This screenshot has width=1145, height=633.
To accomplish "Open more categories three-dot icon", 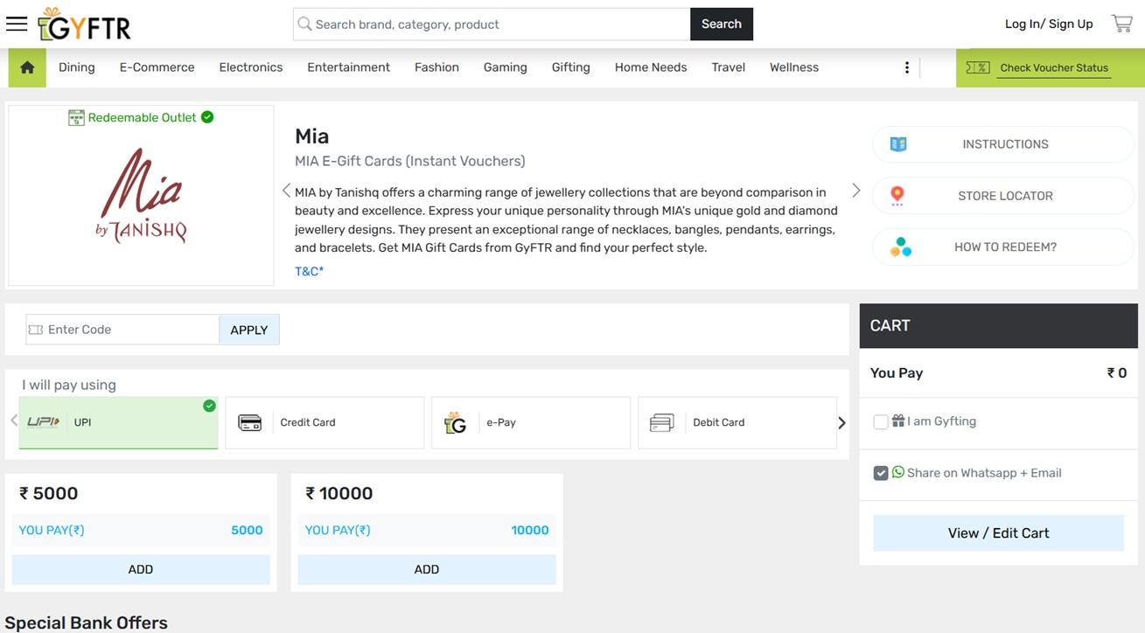I will coord(907,67).
